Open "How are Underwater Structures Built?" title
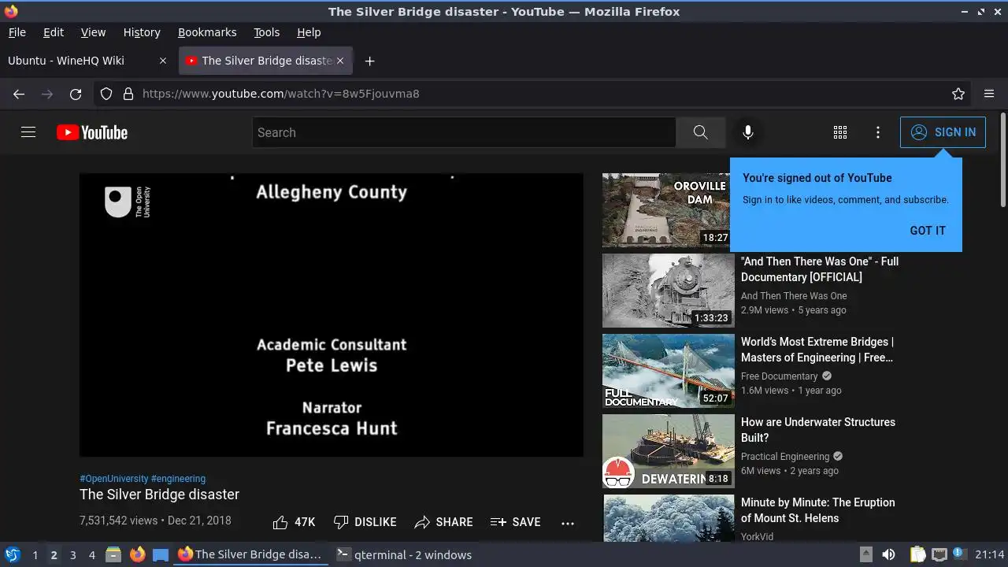Viewport: 1008px width, 567px height. coord(818,430)
